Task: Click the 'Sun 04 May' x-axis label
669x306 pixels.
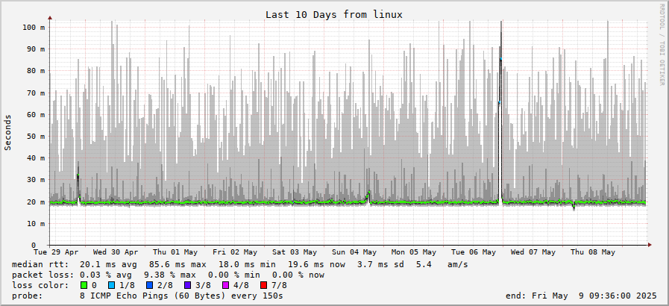Action: [354, 252]
